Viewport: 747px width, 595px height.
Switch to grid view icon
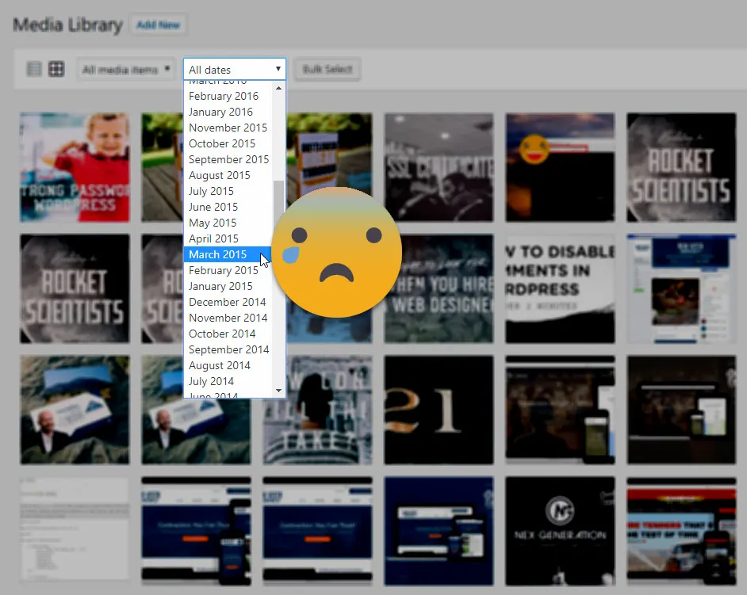tap(56, 69)
